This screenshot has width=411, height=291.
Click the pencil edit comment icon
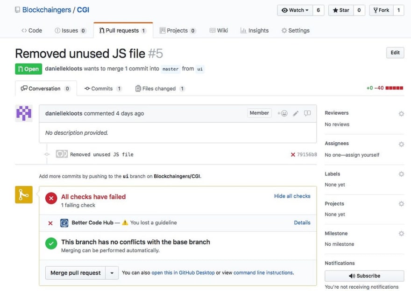(x=296, y=113)
